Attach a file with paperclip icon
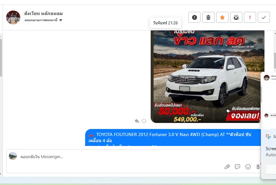Screen dimensions: 276x185 [x=227, y=167]
